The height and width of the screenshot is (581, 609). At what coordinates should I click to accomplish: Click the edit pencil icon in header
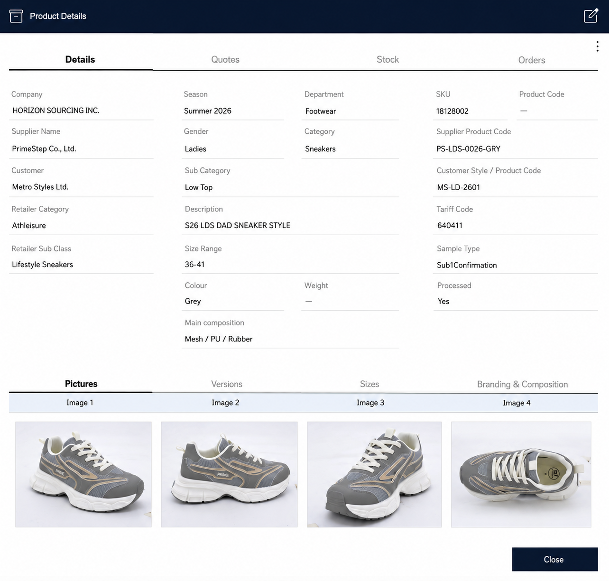[x=591, y=16]
